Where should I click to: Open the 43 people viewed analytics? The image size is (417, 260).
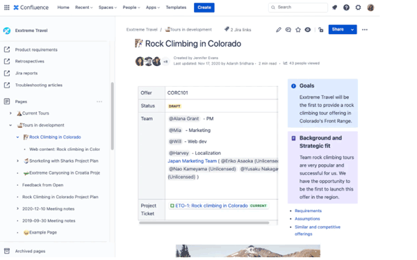coord(302,63)
